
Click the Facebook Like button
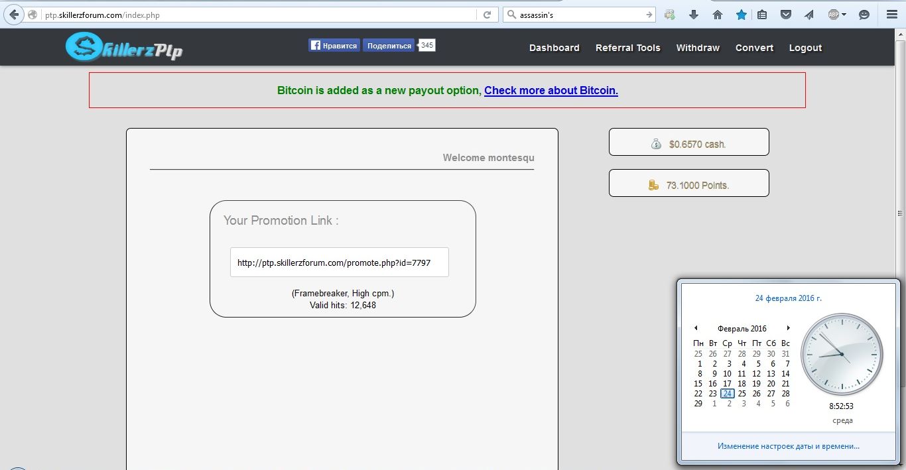point(334,45)
